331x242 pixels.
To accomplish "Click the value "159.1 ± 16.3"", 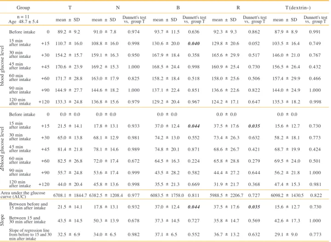I will pos(105,55).
